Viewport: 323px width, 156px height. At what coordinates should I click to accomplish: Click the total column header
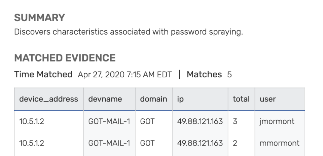click(241, 99)
